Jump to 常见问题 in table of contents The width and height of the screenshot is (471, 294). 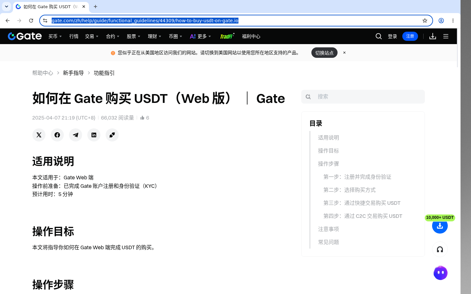pos(328,242)
